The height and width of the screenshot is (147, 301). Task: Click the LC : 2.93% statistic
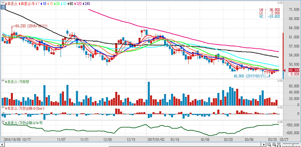tap(270, 13)
